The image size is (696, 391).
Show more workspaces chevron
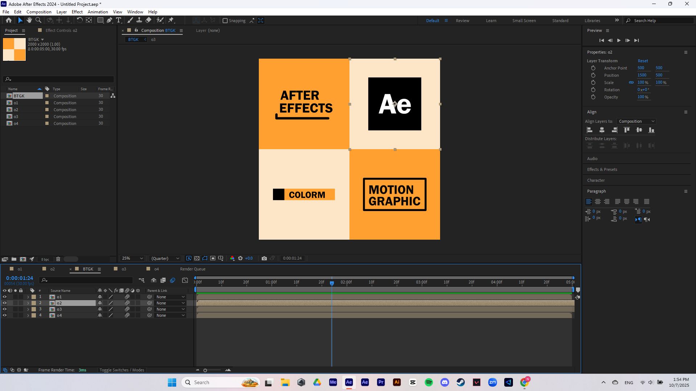tap(617, 20)
